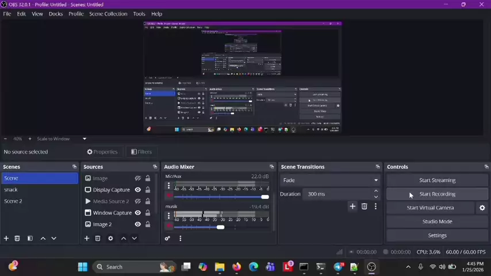Click the Start Streaming button

437,180
